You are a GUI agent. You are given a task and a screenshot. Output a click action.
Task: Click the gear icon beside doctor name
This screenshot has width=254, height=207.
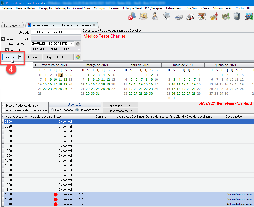[x=78, y=44]
